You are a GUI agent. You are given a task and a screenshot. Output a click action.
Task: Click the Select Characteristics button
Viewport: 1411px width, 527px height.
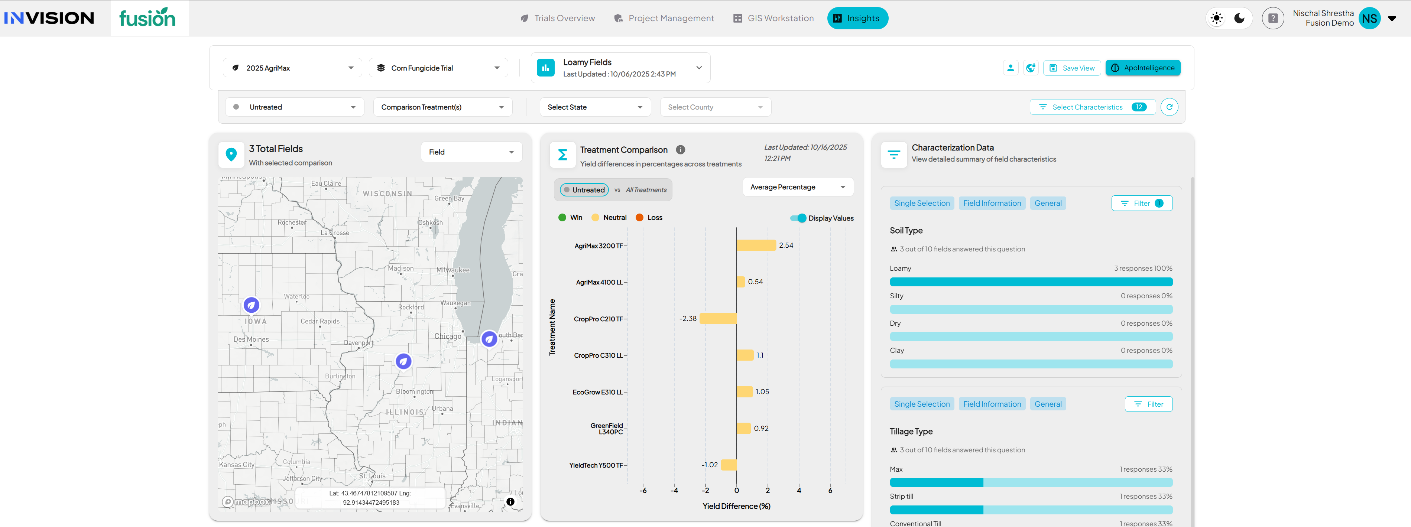coord(1092,107)
